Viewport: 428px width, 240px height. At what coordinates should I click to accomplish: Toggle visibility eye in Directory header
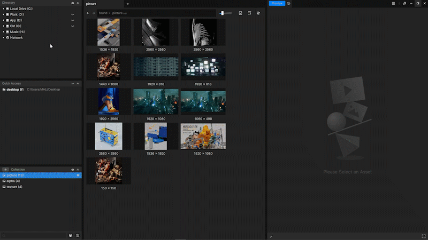(x=73, y=3)
